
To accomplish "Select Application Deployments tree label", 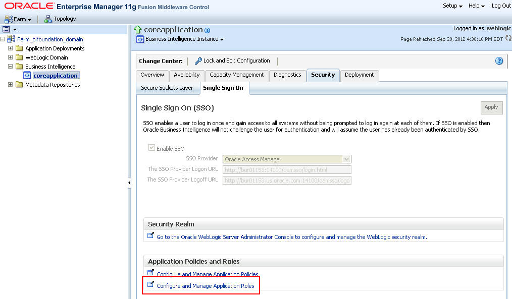I will 55,48.
